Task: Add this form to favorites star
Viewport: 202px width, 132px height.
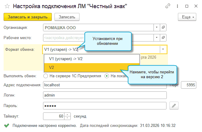Action: tap(7, 6)
